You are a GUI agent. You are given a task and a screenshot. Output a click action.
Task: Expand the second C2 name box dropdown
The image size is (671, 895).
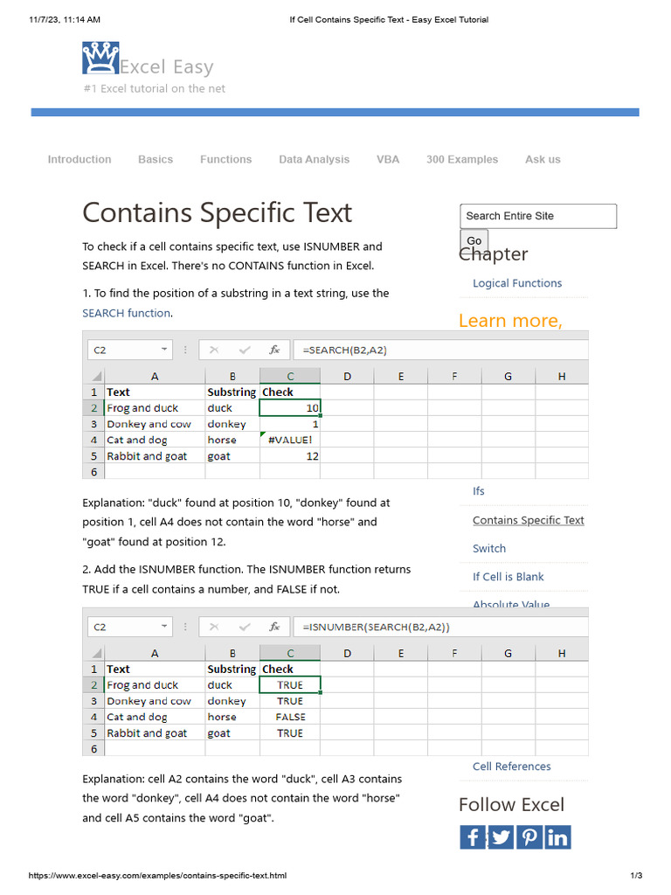[x=164, y=627]
